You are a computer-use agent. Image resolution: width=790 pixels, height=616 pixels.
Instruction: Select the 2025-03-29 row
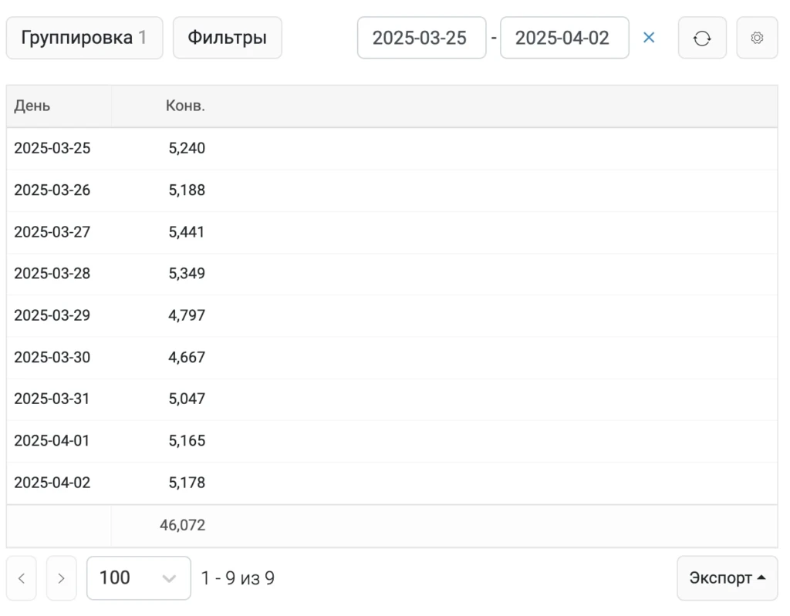392,316
